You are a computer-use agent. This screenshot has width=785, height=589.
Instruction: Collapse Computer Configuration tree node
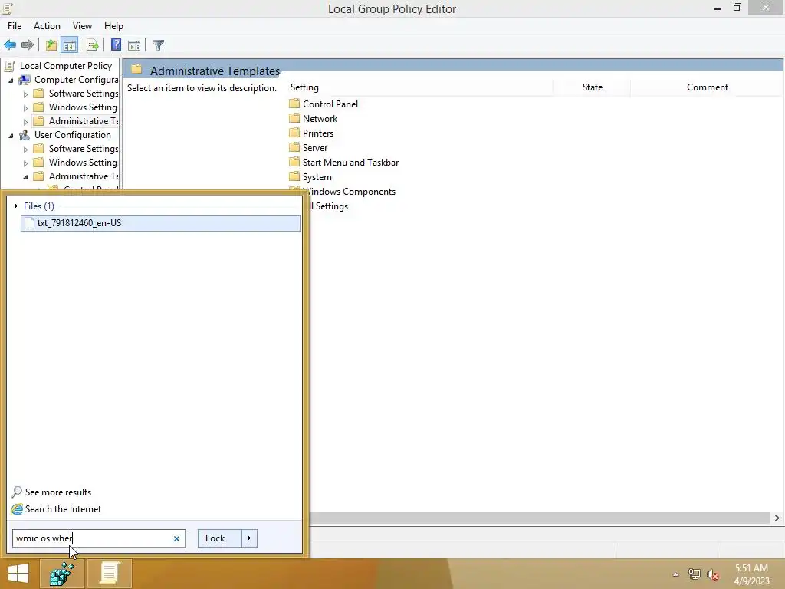pyautogui.click(x=11, y=80)
